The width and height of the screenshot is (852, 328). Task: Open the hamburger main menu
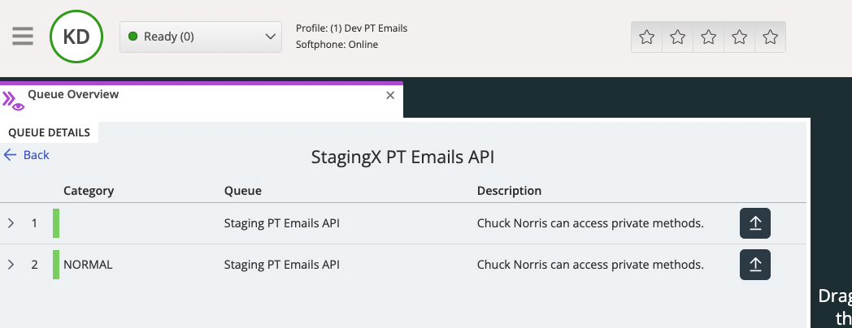[23, 37]
